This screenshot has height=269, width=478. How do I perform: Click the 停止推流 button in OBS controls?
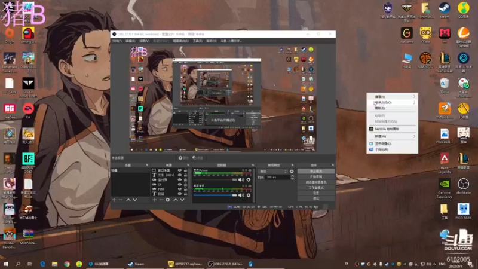point(316,171)
